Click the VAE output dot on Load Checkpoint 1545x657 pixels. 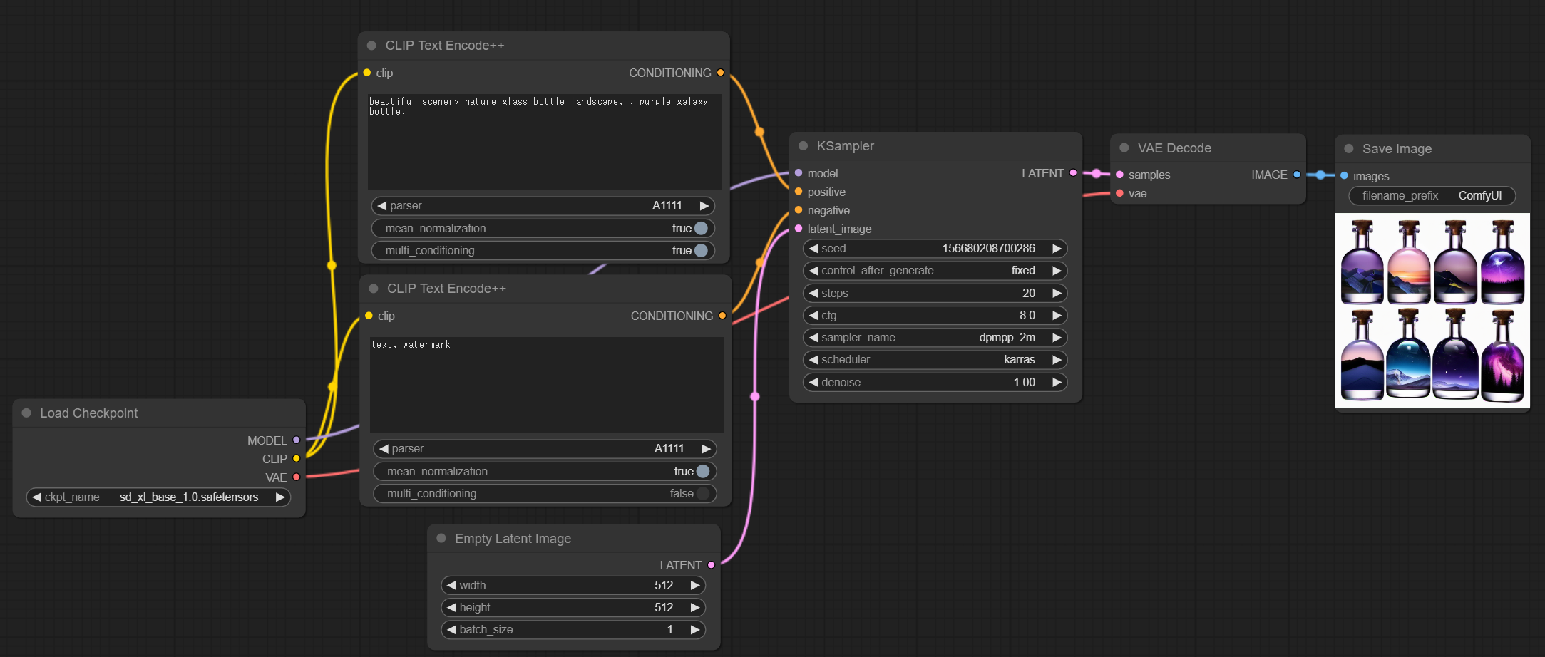[x=296, y=477]
